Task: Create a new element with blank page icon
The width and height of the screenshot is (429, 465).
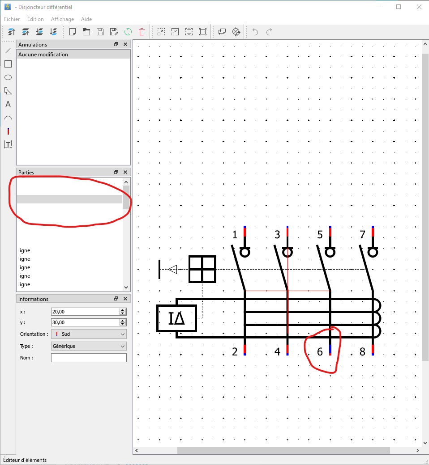Action: pyautogui.click(x=72, y=32)
